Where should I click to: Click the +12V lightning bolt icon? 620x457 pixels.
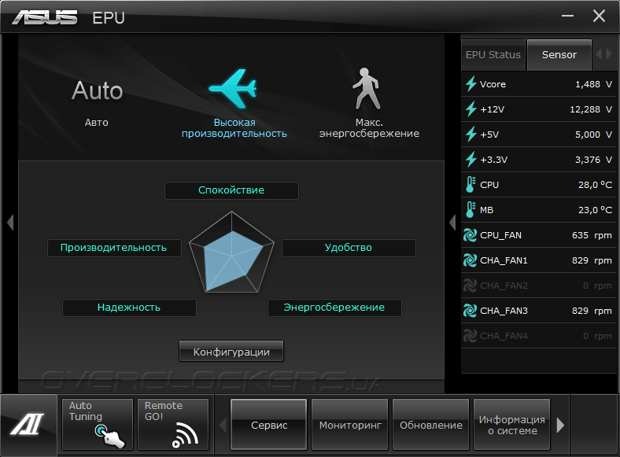coord(471,109)
